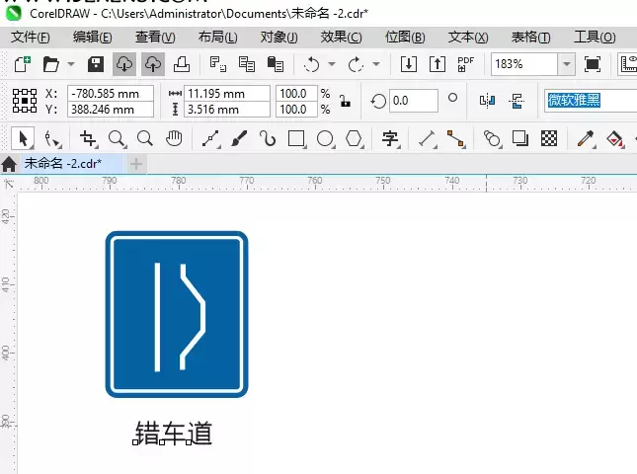Select the Dimension tool

pyautogui.click(x=427, y=138)
